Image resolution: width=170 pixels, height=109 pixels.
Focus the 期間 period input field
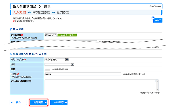48,69
